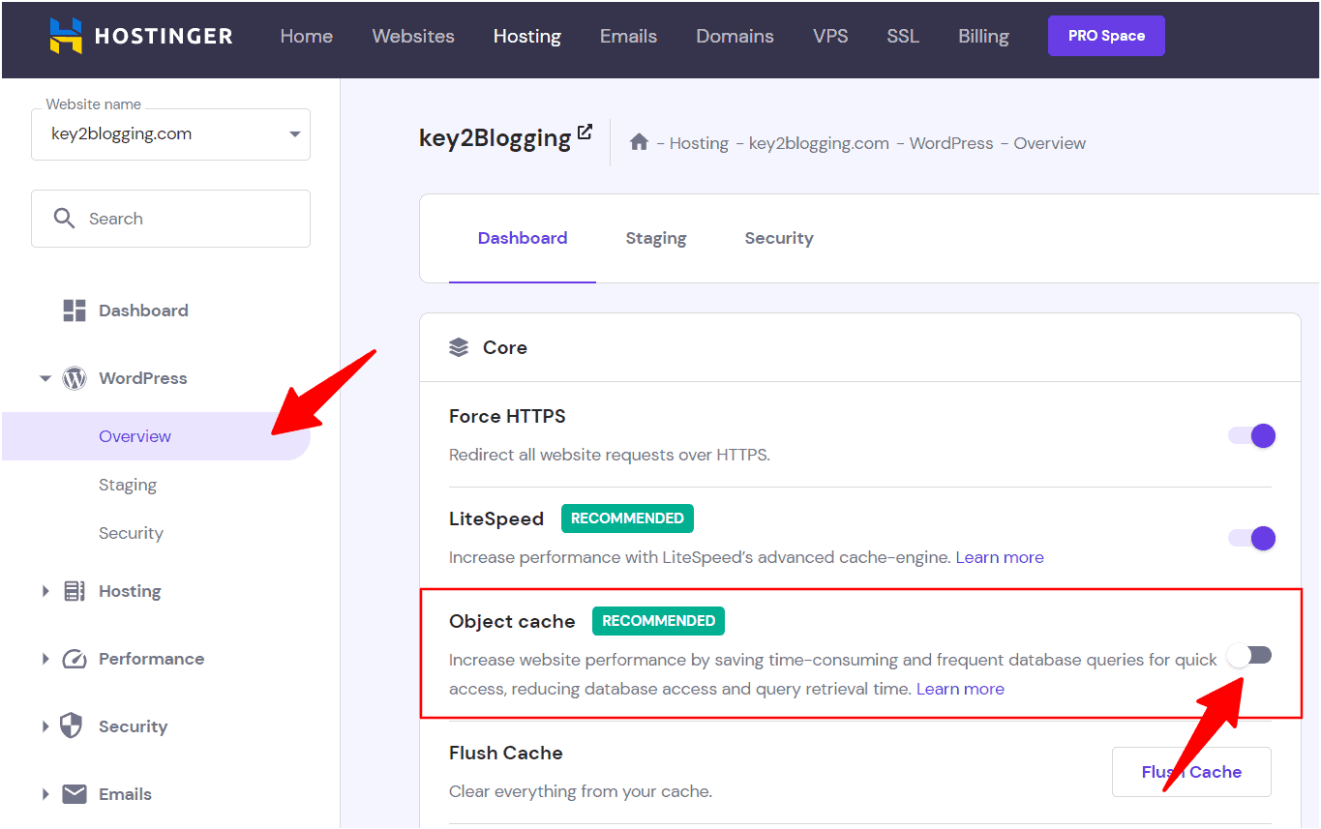Click the Emails envelope icon in sidebar
1321x829 pixels.
point(75,794)
